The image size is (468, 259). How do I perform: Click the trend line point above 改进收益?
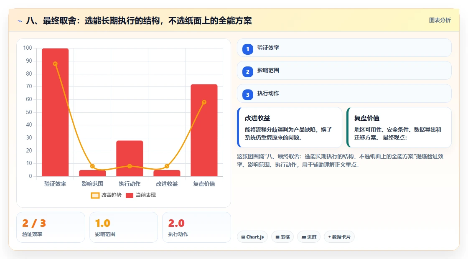(167, 166)
